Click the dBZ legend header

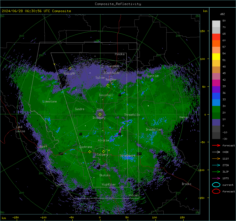222,14
